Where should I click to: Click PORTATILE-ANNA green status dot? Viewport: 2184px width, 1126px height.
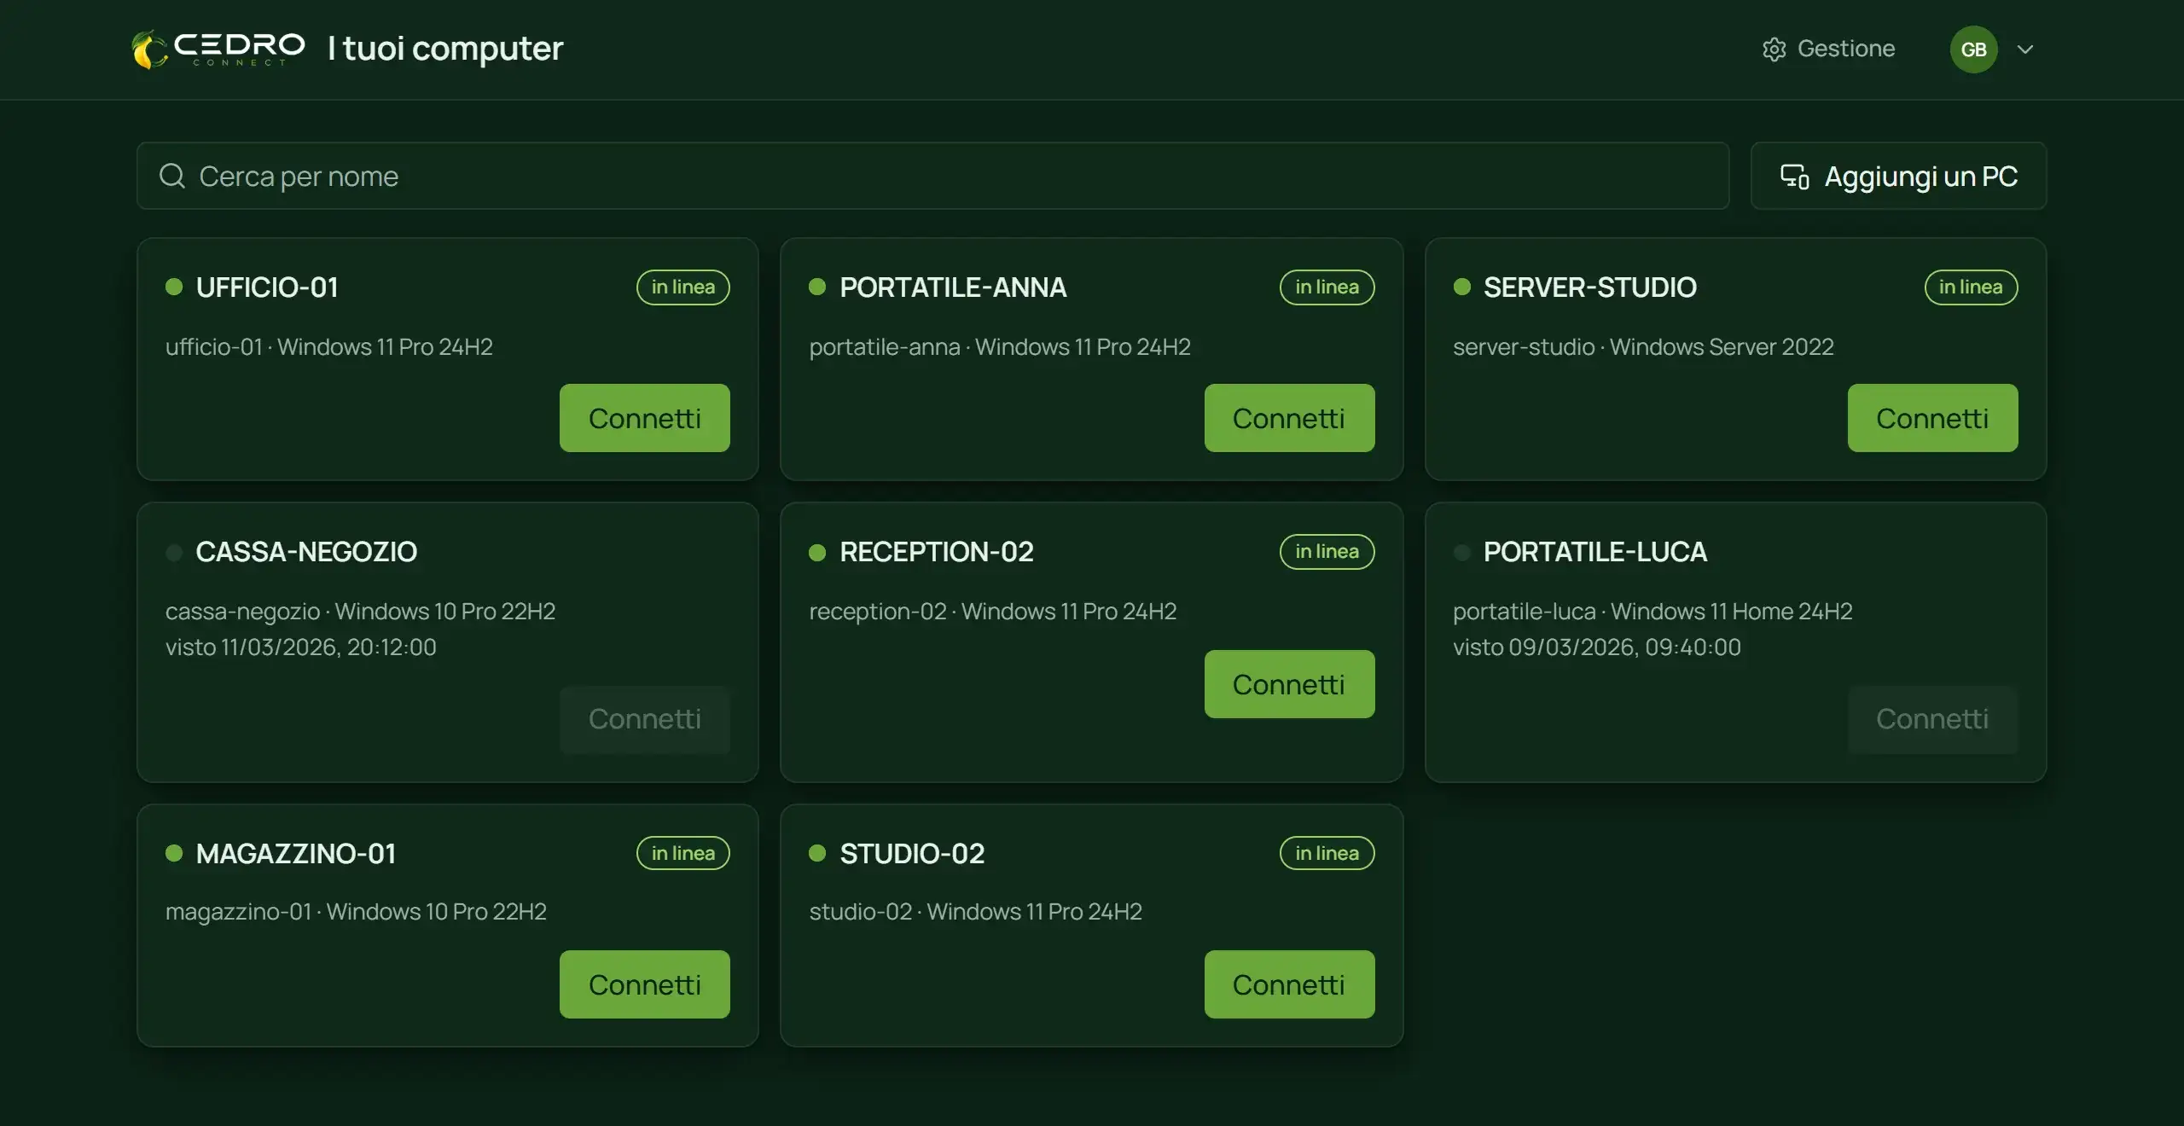tap(817, 287)
